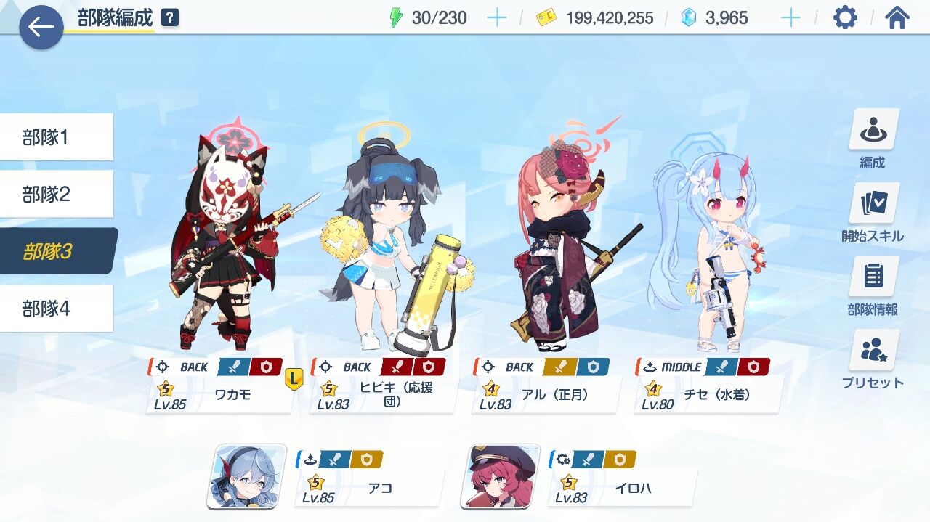Select ヒビキ（応援団）character card

tap(384, 386)
